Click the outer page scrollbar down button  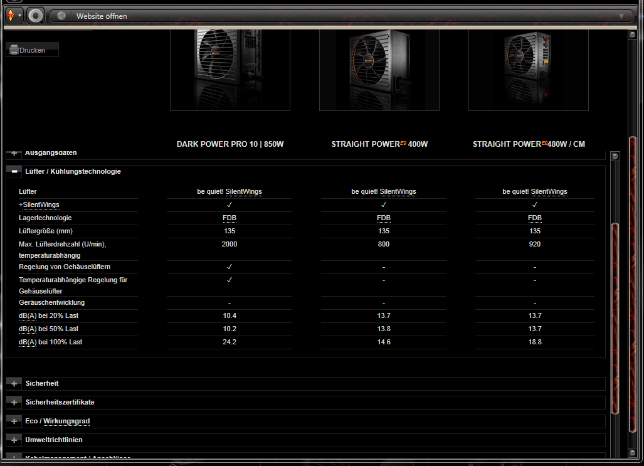633,452
